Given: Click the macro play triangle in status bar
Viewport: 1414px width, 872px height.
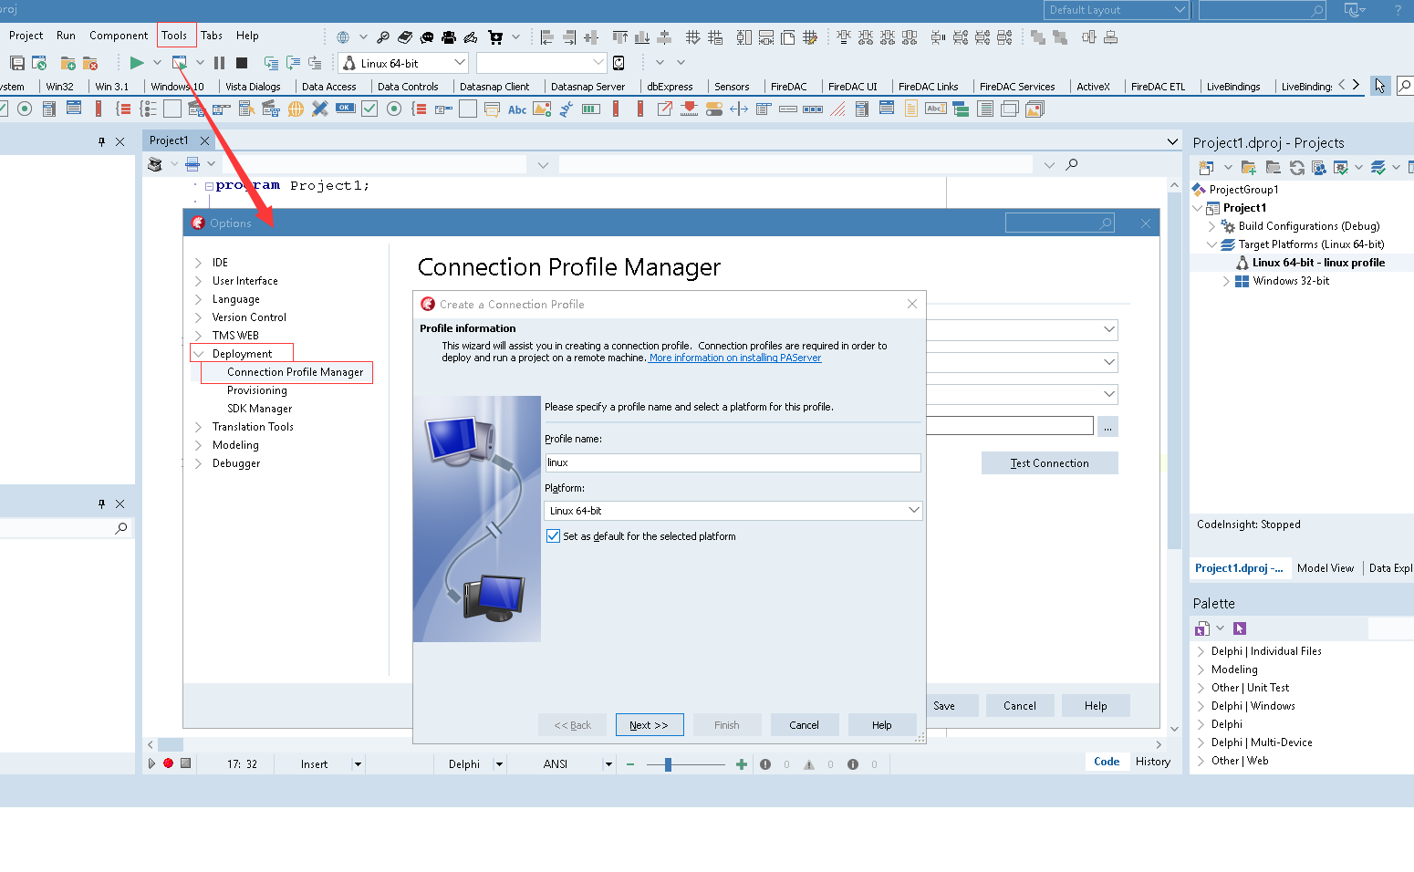Looking at the screenshot, I should point(151,763).
